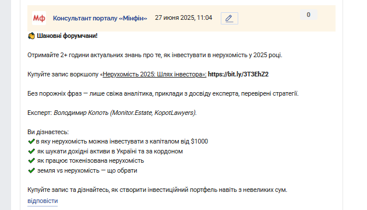
Task: Click the Ви дізнаєтесь: list heading
Action: pyautogui.click(x=48, y=132)
